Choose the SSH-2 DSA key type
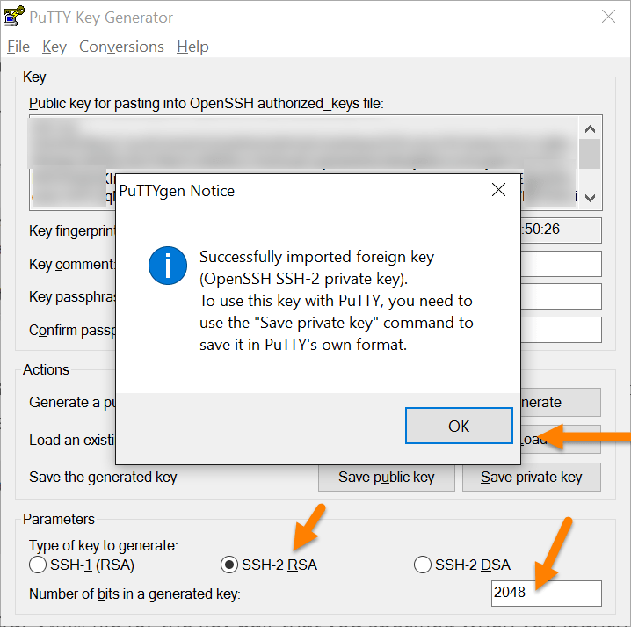The image size is (631, 627). coord(422,565)
